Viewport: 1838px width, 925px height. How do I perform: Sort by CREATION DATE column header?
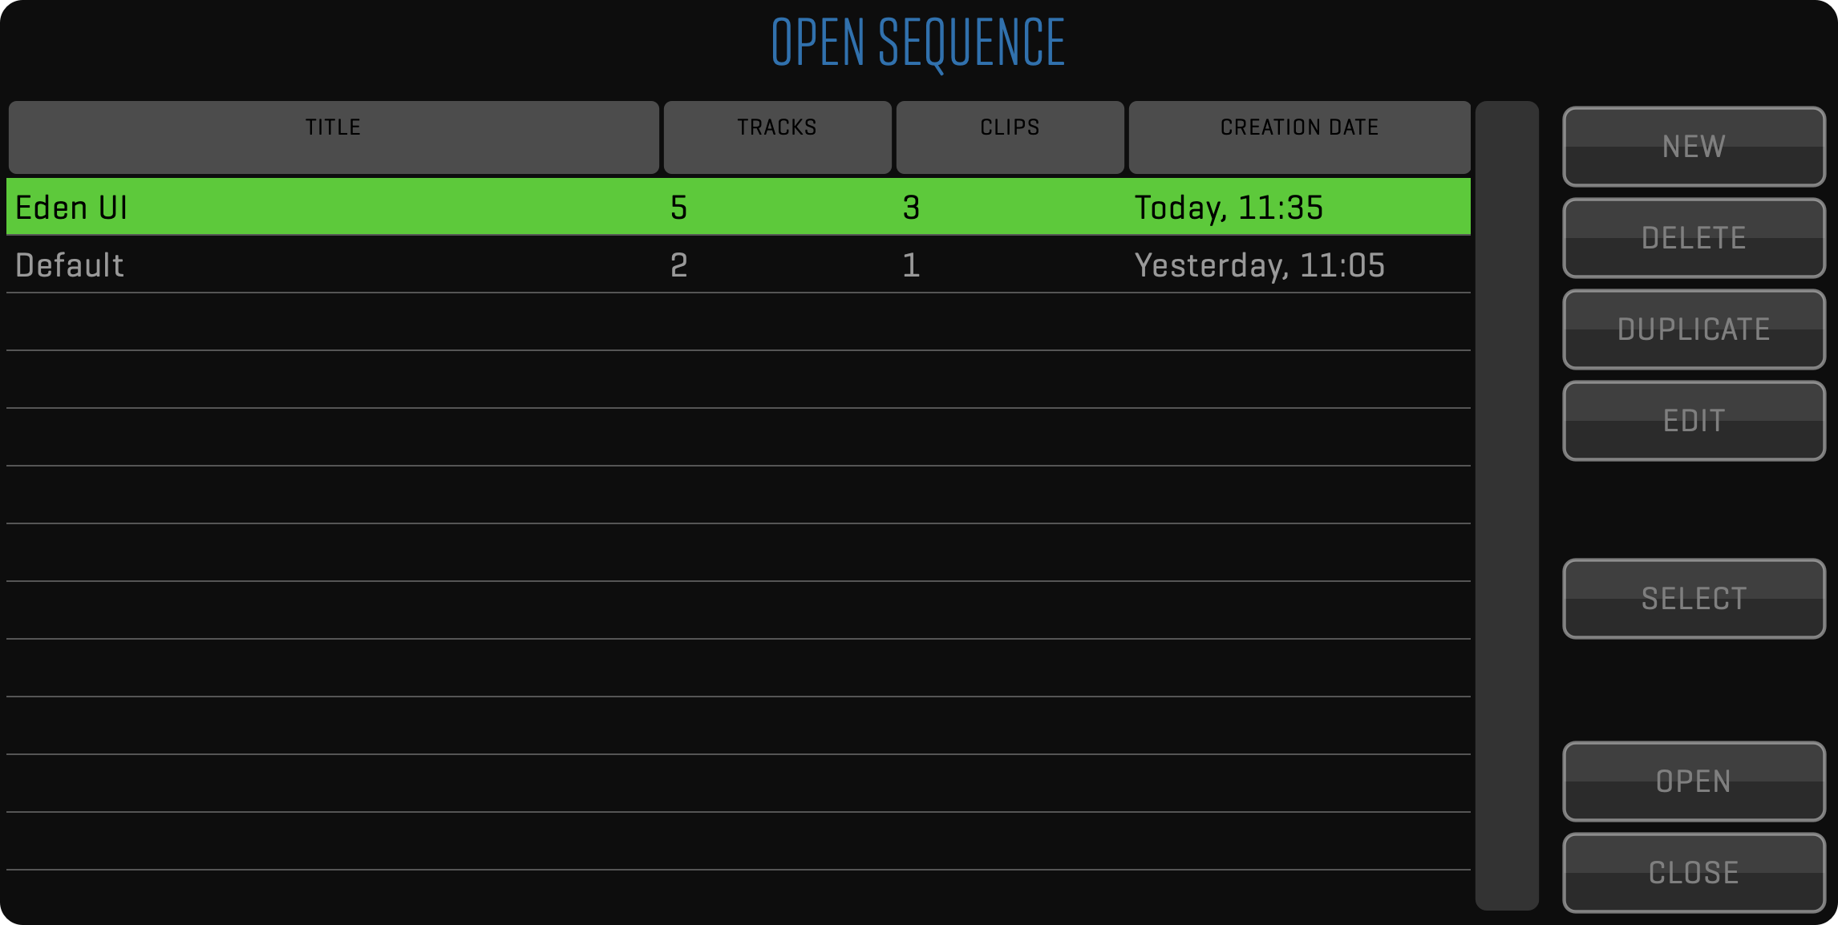pos(1299,137)
